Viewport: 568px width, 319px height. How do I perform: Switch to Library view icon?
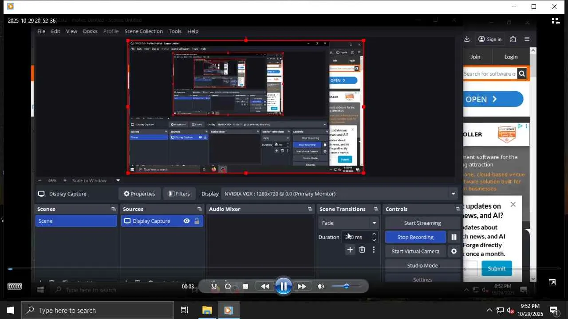555,21
